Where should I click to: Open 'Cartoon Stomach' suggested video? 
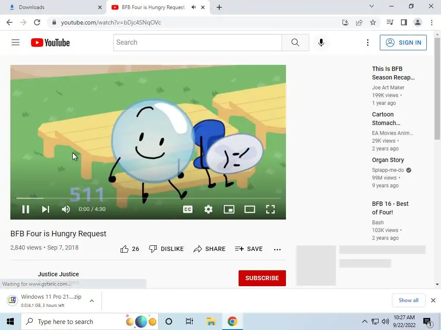[x=386, y=119]
